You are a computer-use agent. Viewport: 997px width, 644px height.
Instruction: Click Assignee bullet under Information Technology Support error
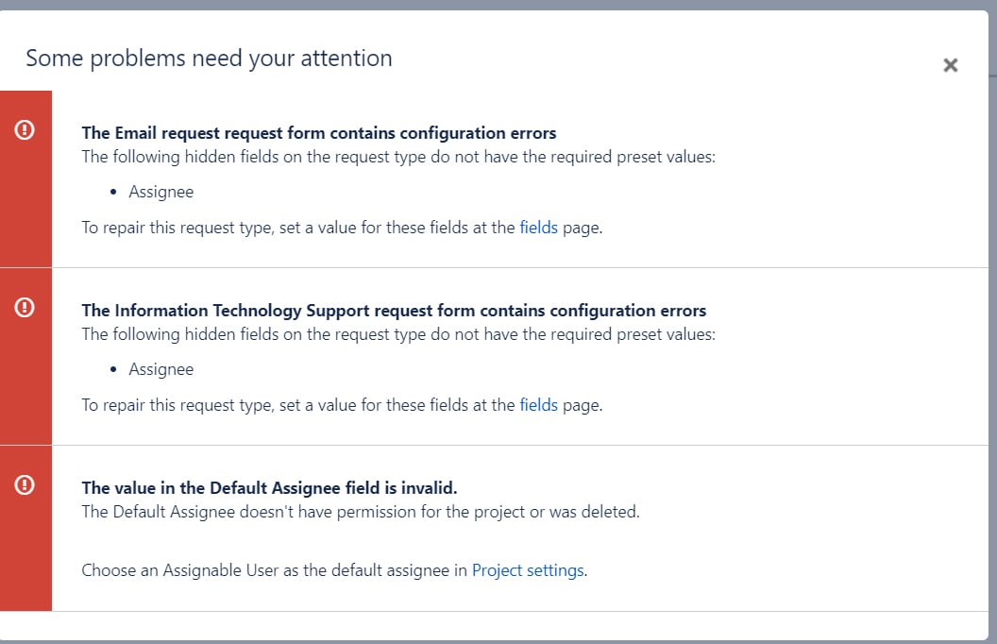click(x=161, y=369)
